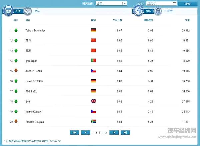Open the country selection dropdown
Viewport: 200px width, 146px height.
point(111,3)
